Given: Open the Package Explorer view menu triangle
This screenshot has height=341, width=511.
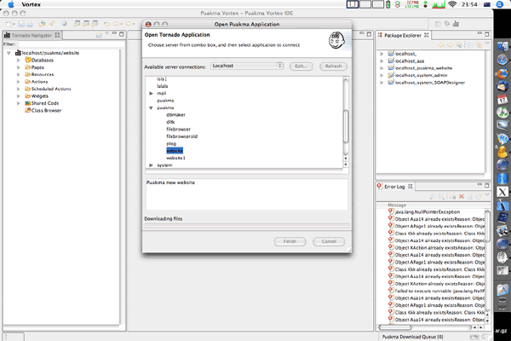Looking at the screenshot, I should pyautogui.click(x=487, y=43).
